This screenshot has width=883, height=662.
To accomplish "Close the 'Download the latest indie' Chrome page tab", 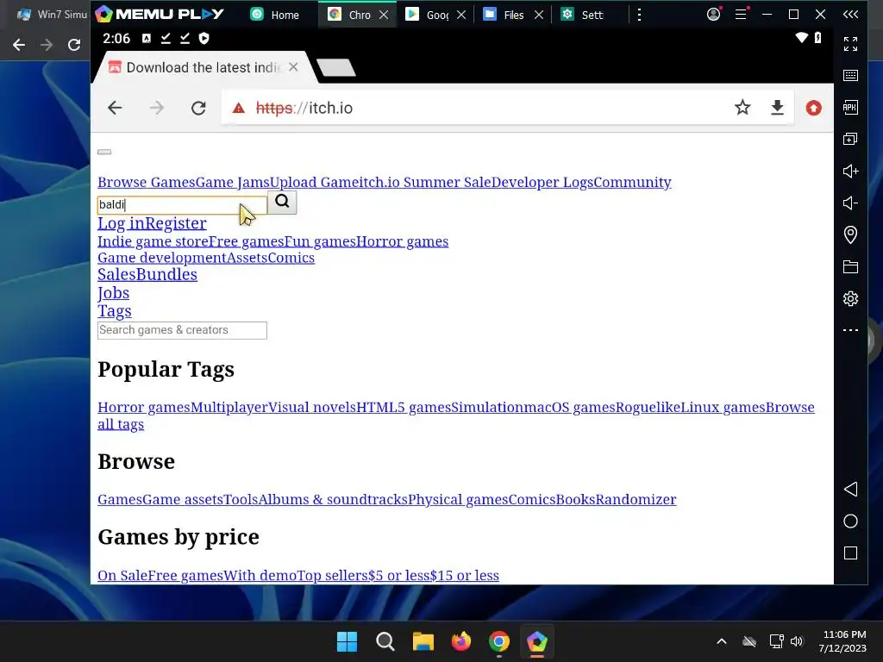I will (x=293, y=67).
